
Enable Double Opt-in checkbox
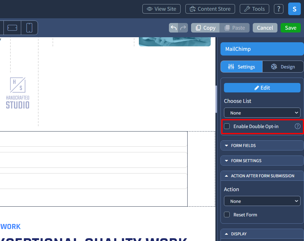click(227, 126)
